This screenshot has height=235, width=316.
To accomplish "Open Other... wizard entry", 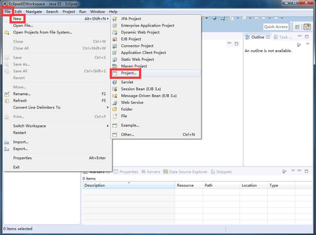I will pyautogui.click(x=156, y=135).
